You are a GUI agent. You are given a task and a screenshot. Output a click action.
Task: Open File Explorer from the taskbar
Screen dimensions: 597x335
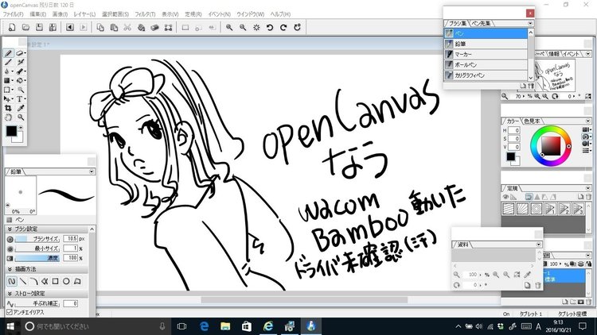pos(225,326)
